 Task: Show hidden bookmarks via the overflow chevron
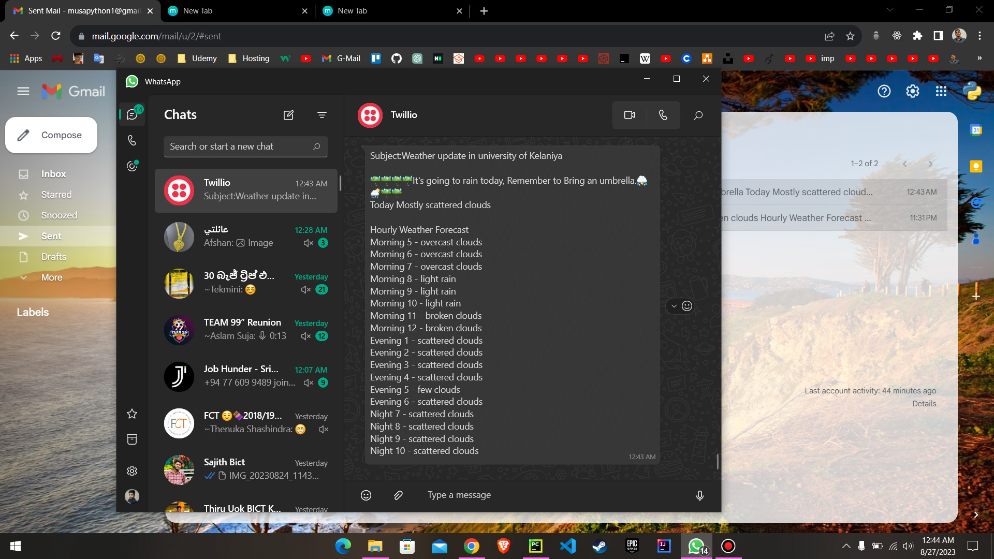click(x=980, y=58)
